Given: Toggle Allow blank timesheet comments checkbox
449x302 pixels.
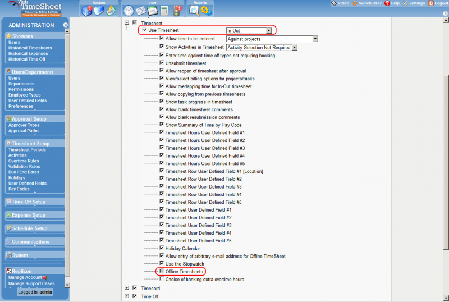Looking at the screenshot, I should (x=162, y=109).
